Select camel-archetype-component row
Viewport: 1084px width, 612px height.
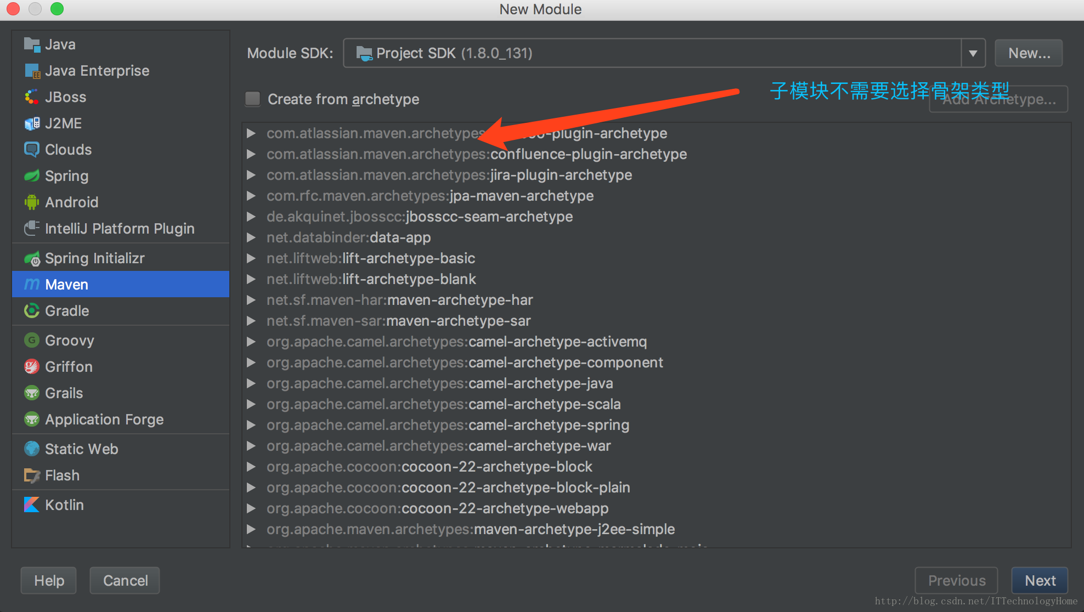[656, 362]
